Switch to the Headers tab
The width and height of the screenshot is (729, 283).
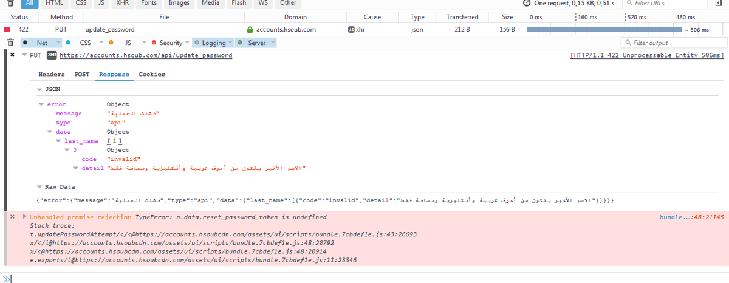(52, 74)
